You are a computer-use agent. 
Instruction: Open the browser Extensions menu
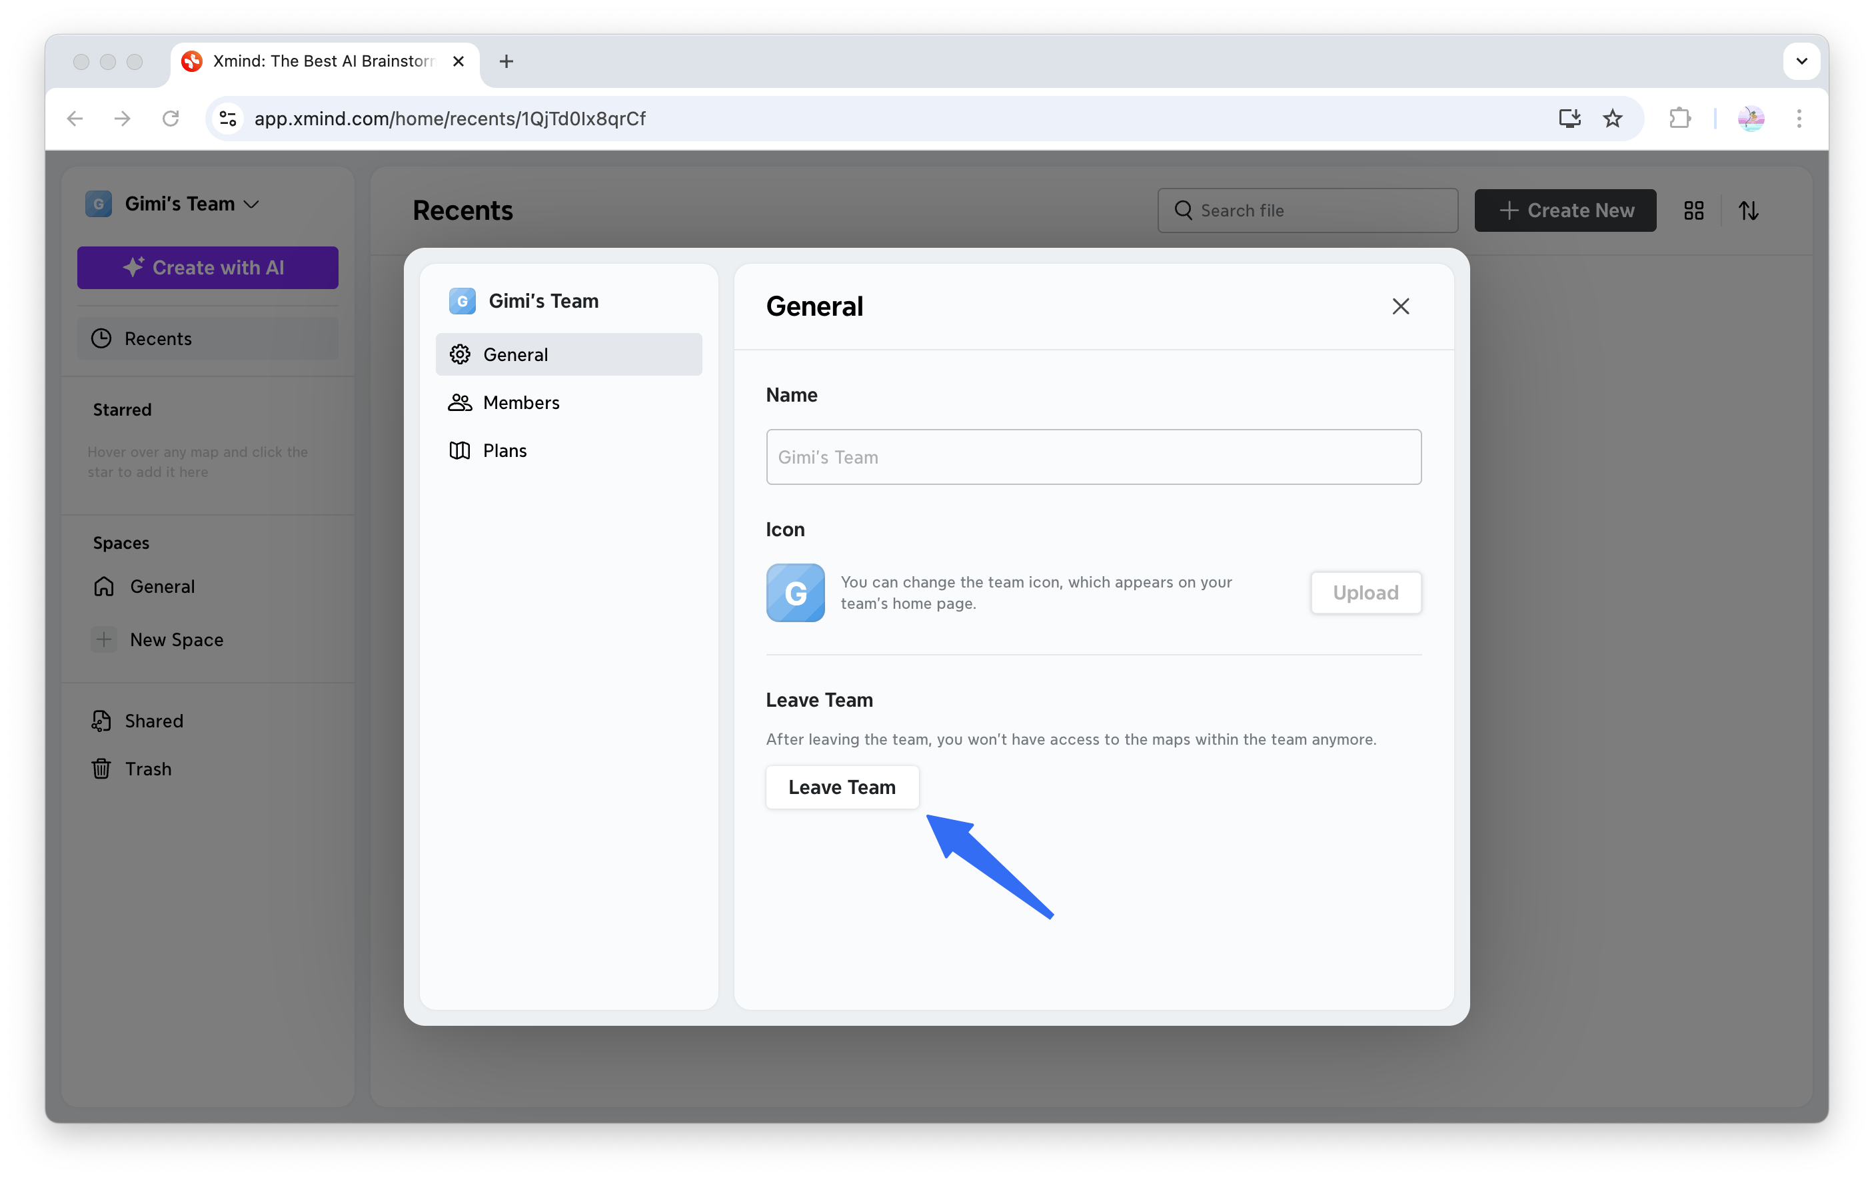point(1679,118)
